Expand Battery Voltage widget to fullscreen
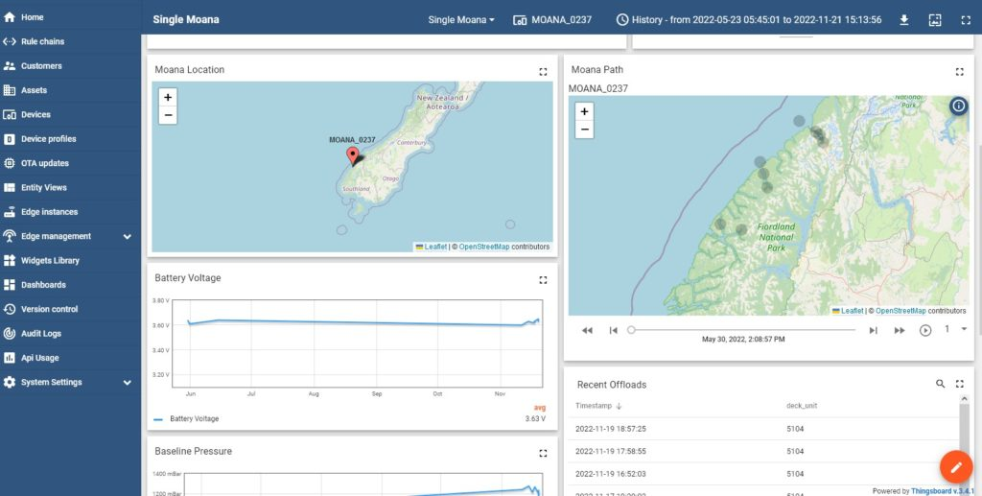Viewport: 982px width, 496px height. tap(543, 280)
